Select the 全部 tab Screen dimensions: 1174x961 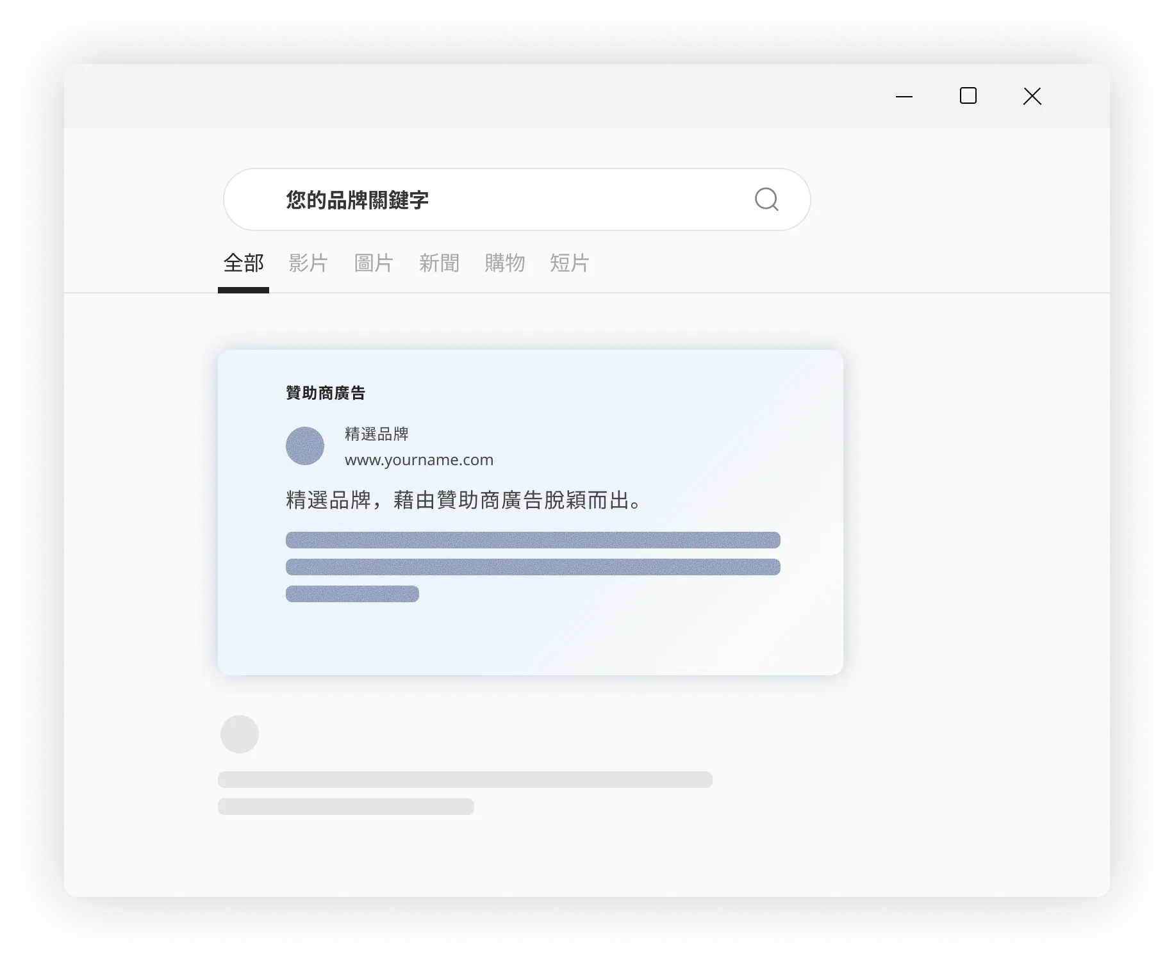(x=244, y=263)
